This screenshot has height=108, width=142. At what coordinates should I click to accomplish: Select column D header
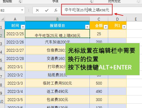pyautogui.click(x=117, y=19)
